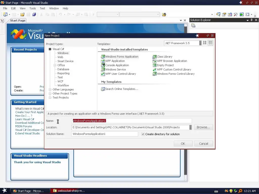Screen dimensions: 259x194
Task: Uncheck Create directory for solution
Action: pyautogui.click(x=143, y=134)
